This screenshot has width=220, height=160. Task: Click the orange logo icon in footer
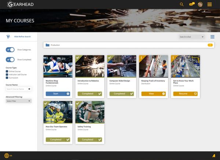click(x=214, y=156)
